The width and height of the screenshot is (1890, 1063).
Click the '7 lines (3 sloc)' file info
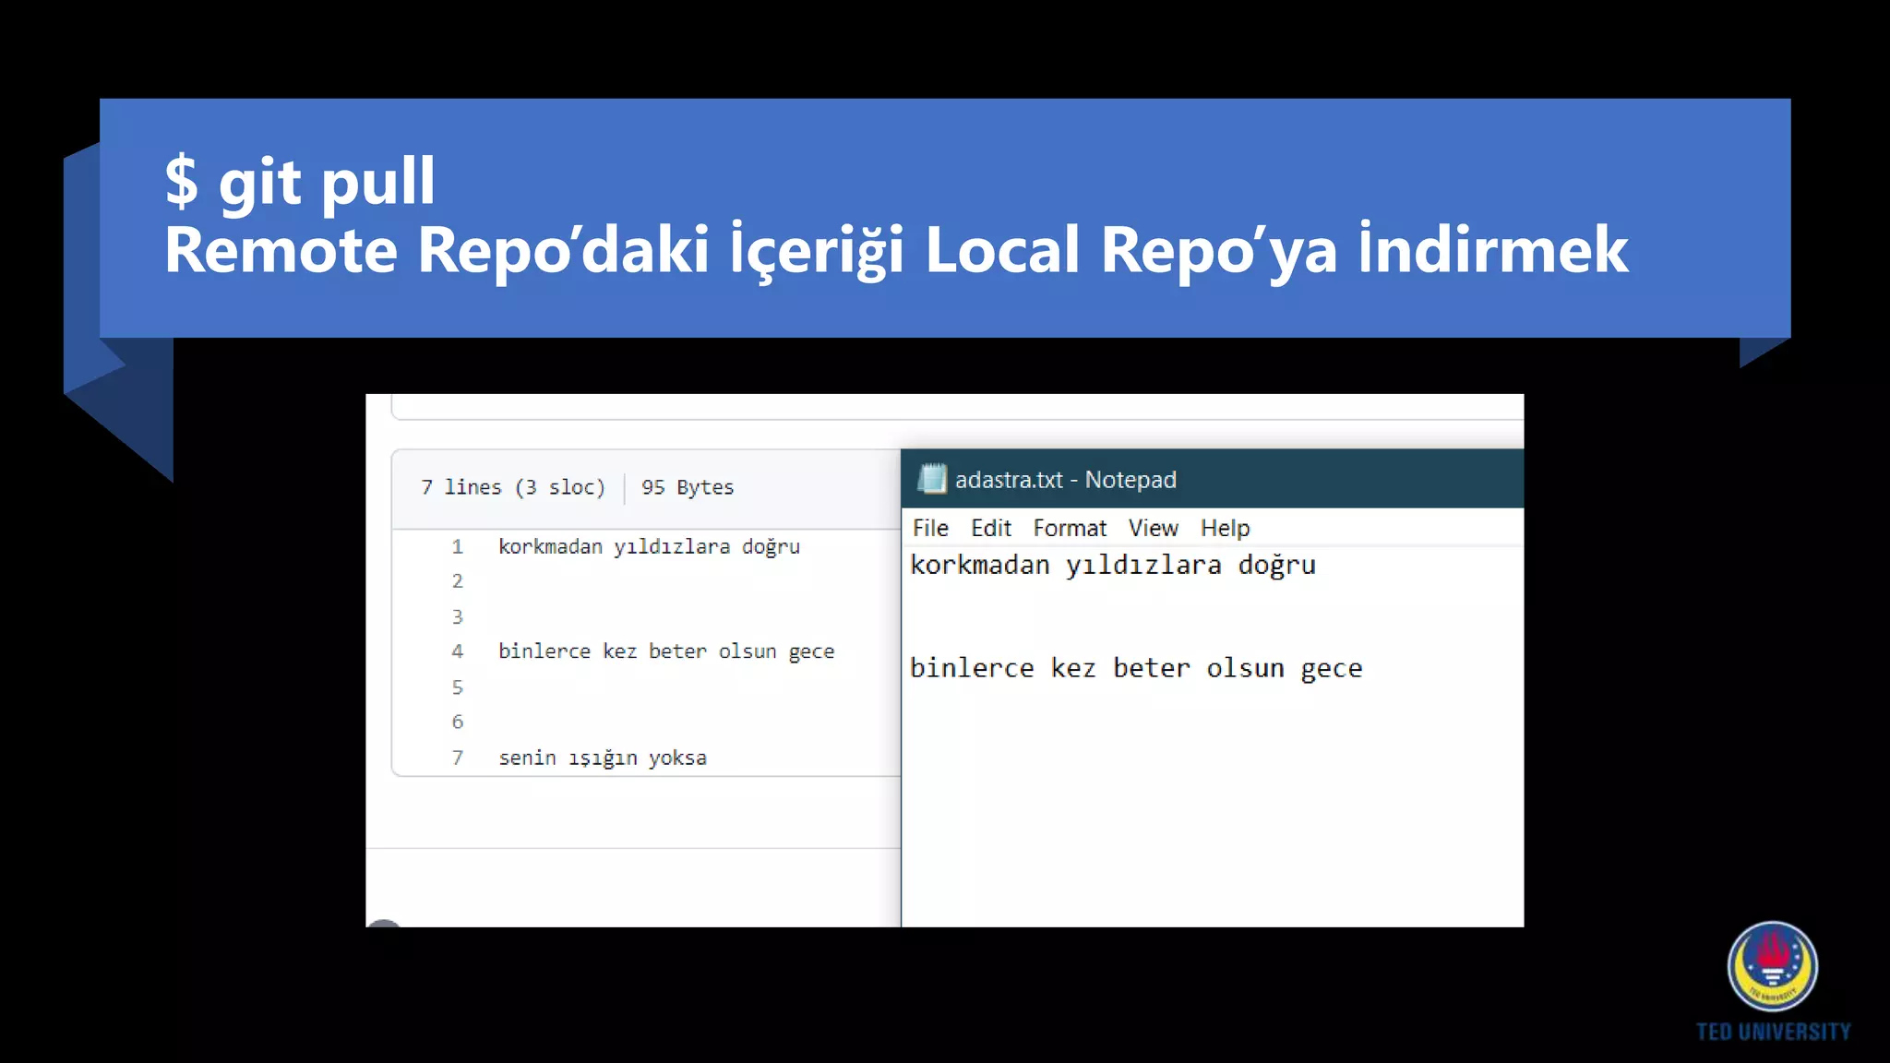(x=513, y=487)
